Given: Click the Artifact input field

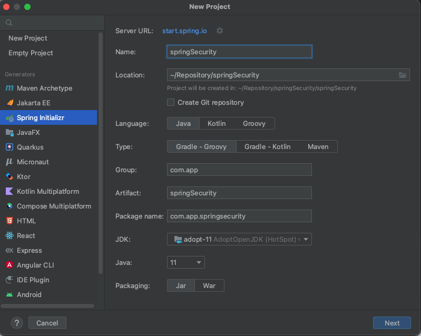Looking at the screenshot, I should coord(239,193).
